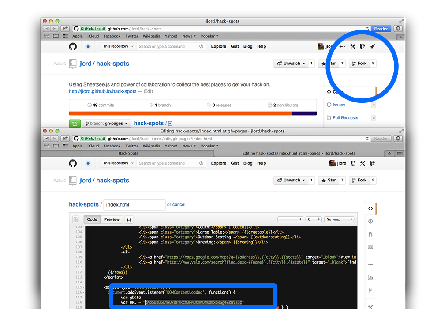Viewport: 441px width, 309px height.
Task: Click Safari back arrow in editing window
Action: [x=47, y=139]
